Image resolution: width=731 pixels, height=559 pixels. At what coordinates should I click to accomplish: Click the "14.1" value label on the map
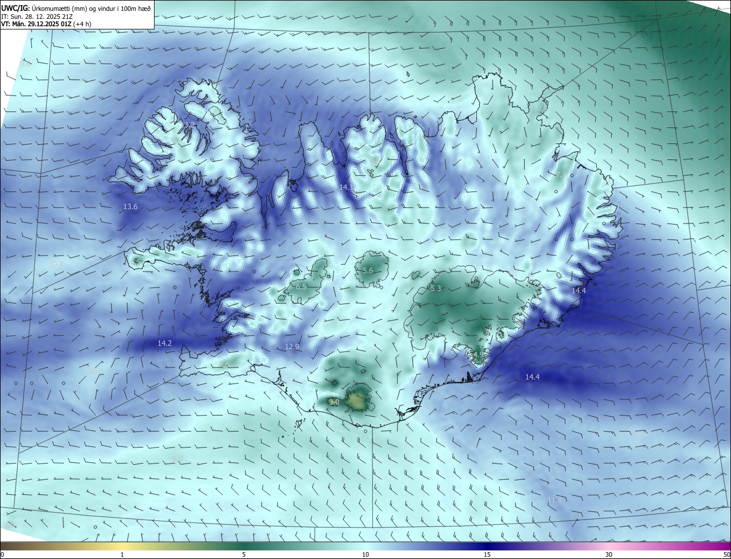point(346,187)
